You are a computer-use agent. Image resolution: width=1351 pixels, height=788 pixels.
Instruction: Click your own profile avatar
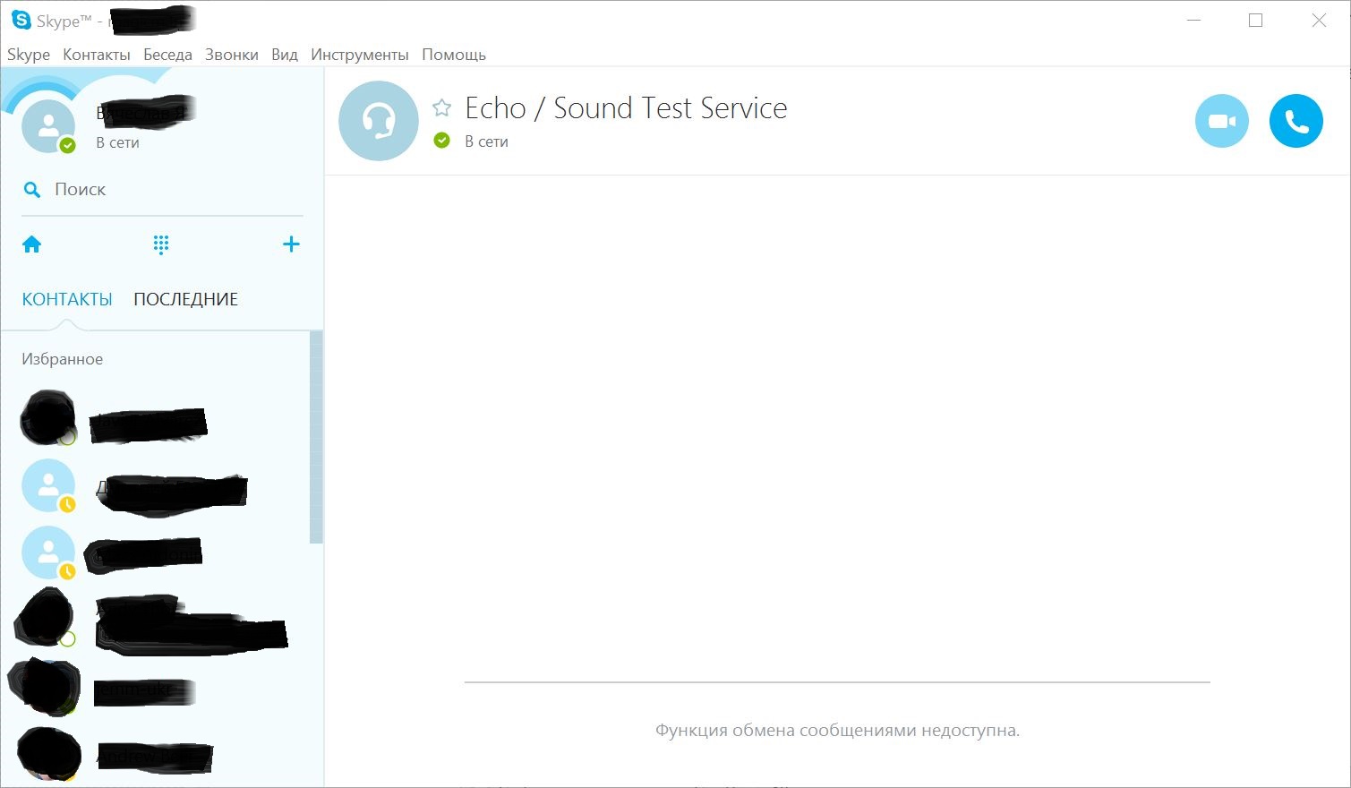(x=47, y=125)
